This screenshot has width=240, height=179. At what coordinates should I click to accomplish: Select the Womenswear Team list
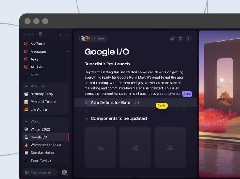tap(45, 145)
